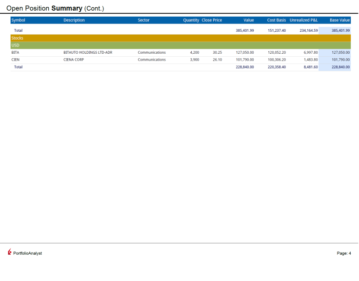Click the Open Position Summary title

(55, 8)
